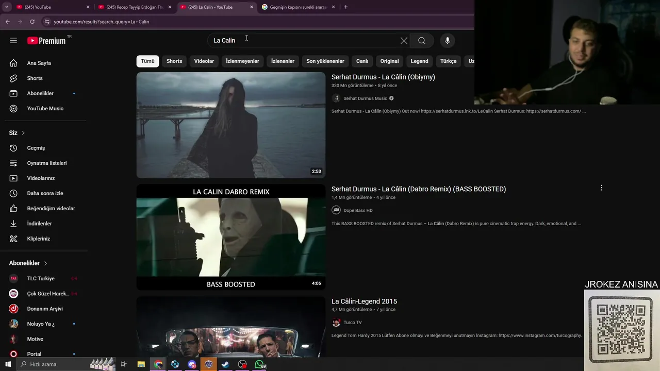
Task: Open WhatsApp from the taskbar
Action: tap(259, 364)
